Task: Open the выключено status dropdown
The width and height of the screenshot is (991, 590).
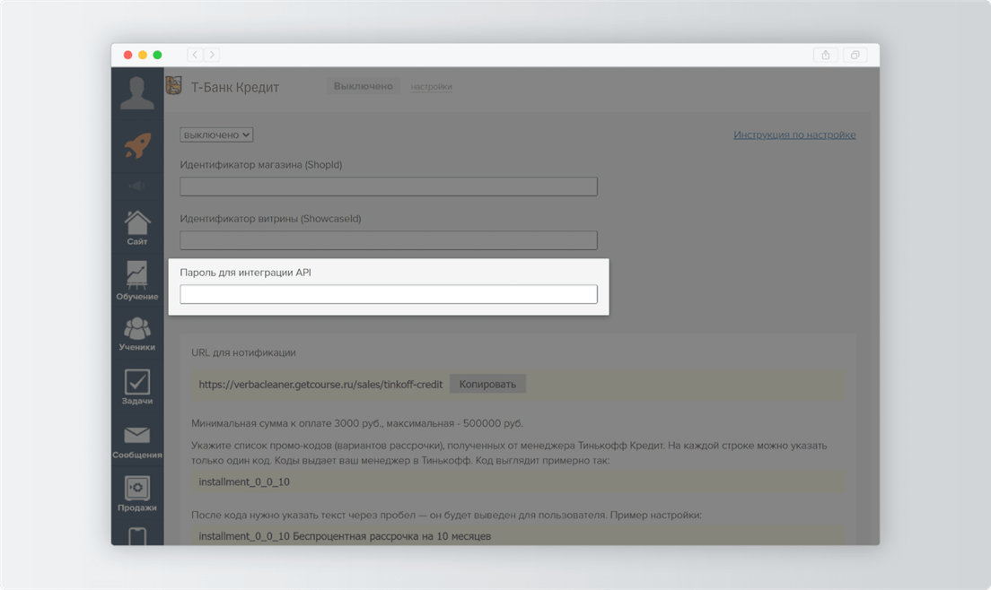Action: click(x=216, y=134)
